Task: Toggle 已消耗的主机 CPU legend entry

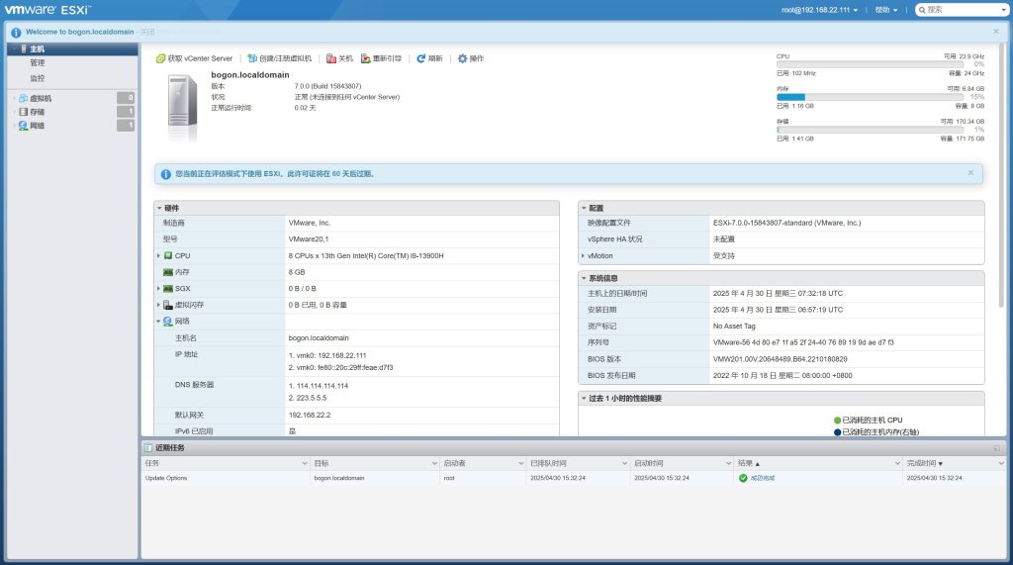Action: 868,421
